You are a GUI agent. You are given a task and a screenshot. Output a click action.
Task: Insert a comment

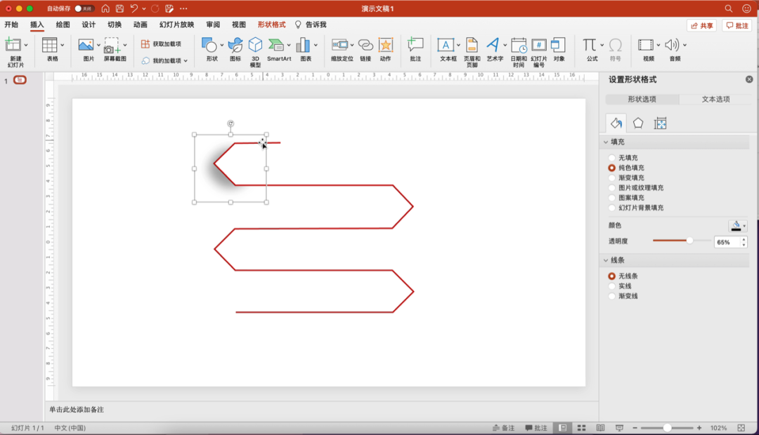click(x=415, y=49)
